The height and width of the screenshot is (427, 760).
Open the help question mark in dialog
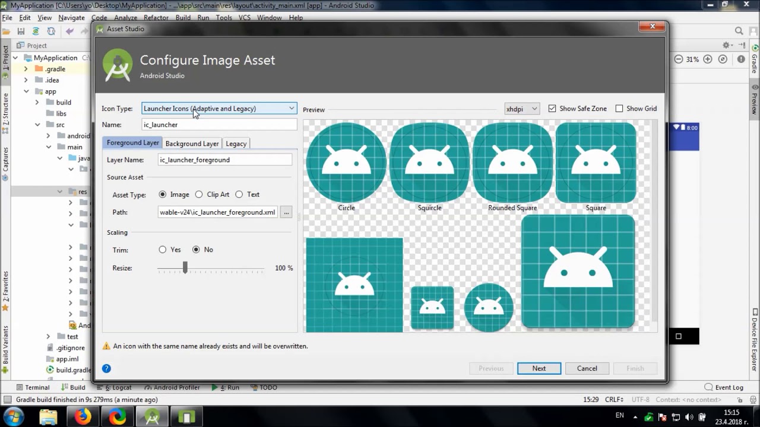tap(106, 368)
